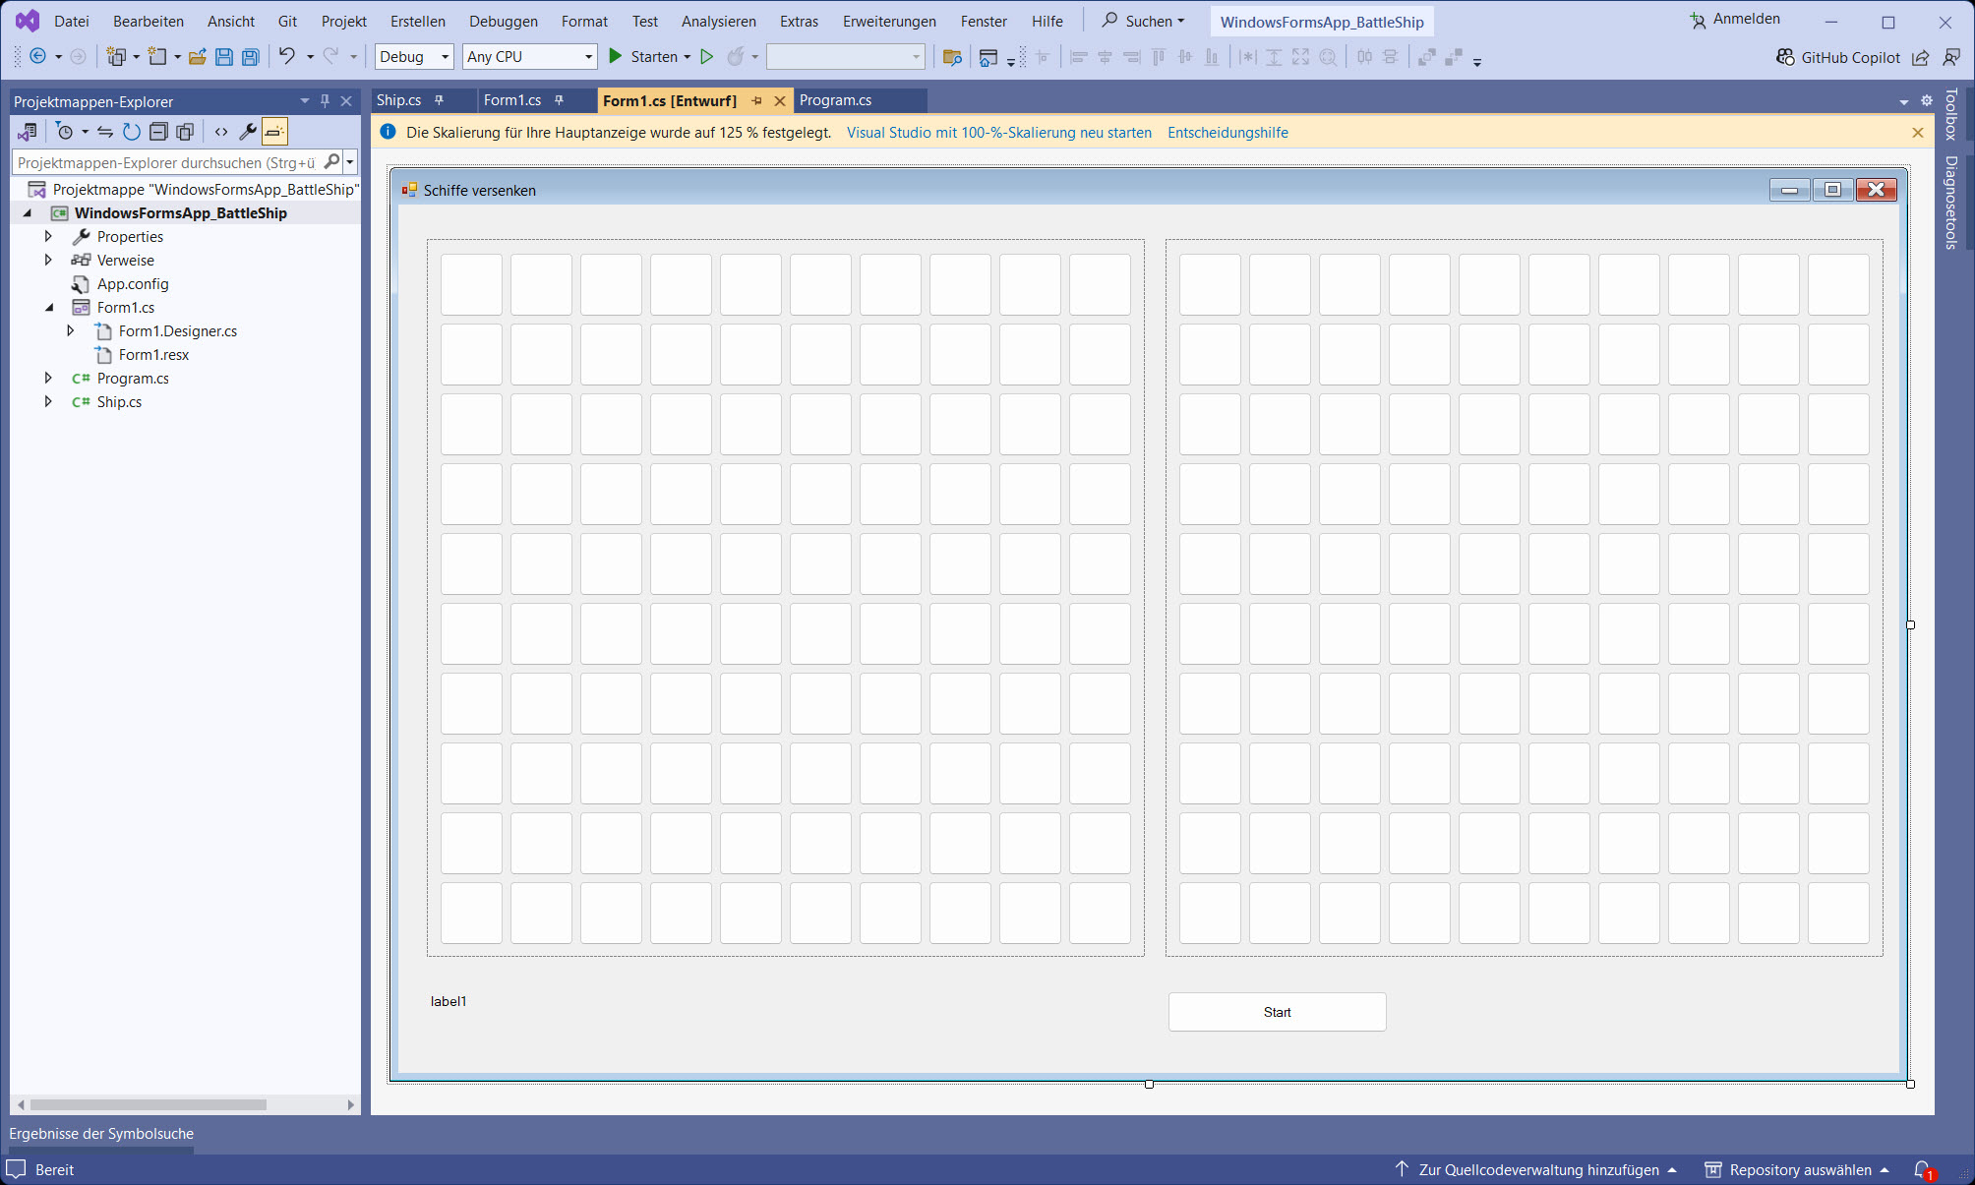The height and width of the screenshot is (1185, 1975).
Task: Toggle the pin on Form1.cs tab
Action: pyautogui.click(x=559, y=100)
